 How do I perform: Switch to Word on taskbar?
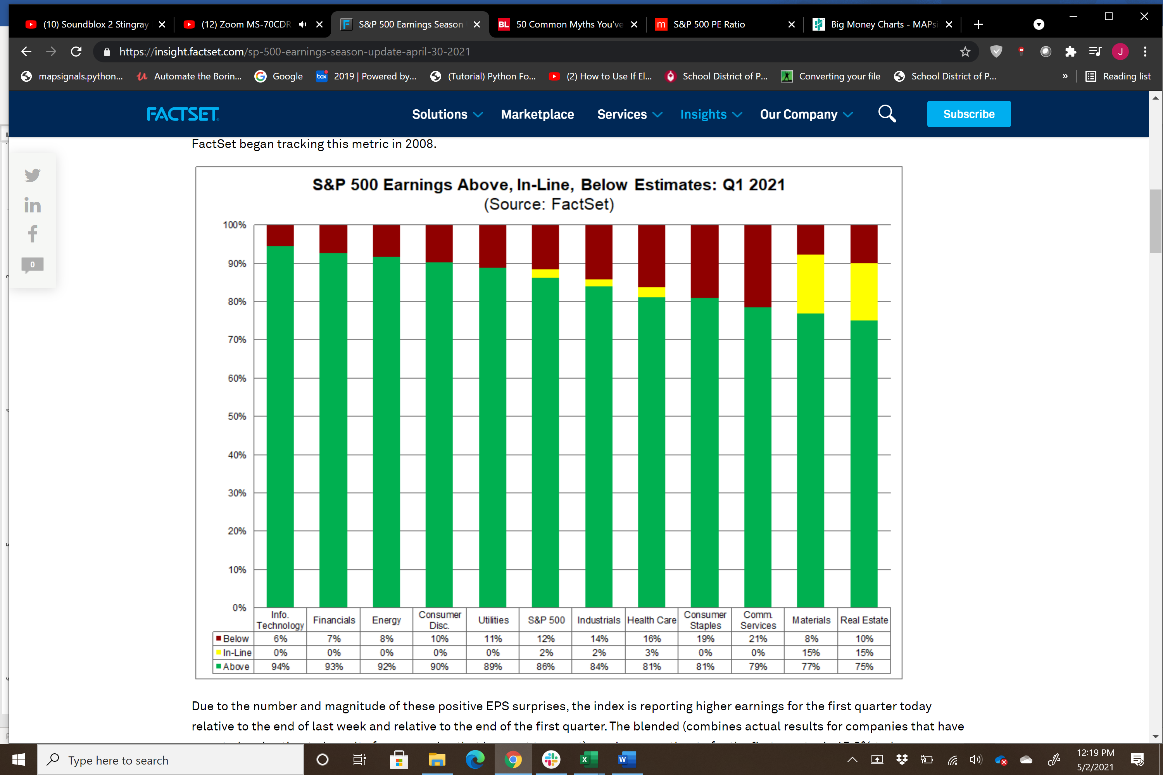[627, 759]
